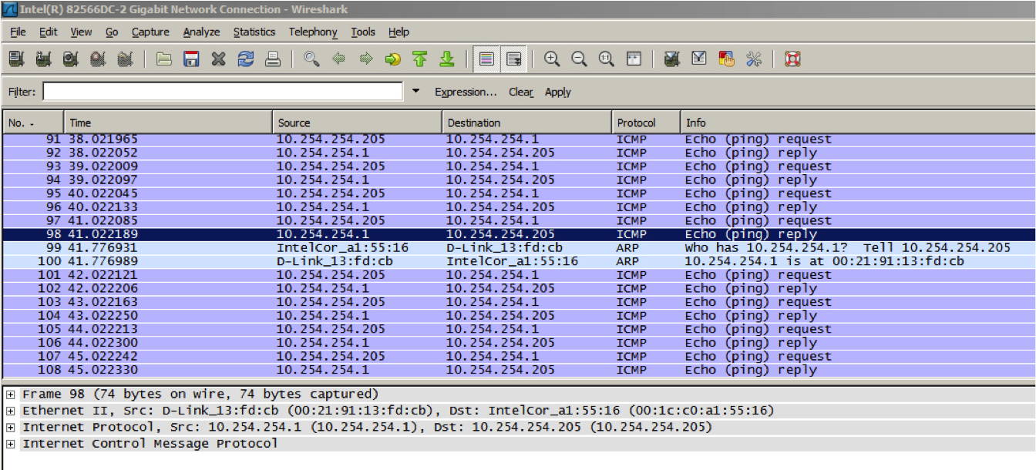
Task: Toggle auto scroll in live capture
Action: [x=513, y=59]
